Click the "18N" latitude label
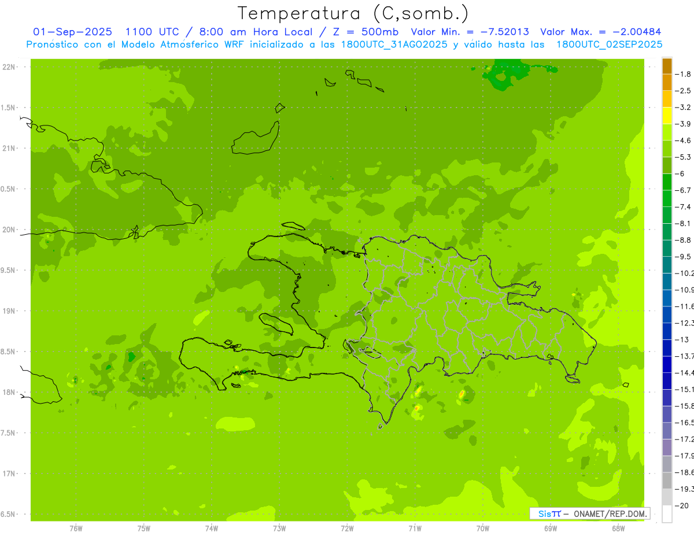This screenshot has height=536, width=694. (9, 392)
